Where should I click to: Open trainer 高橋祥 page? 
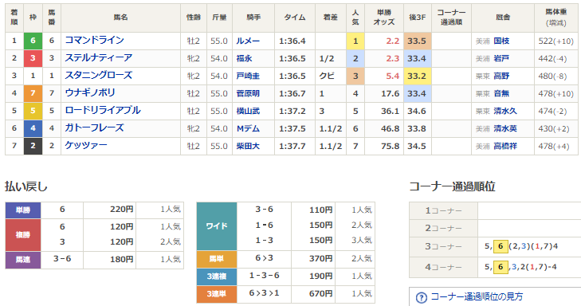[505, 146]
